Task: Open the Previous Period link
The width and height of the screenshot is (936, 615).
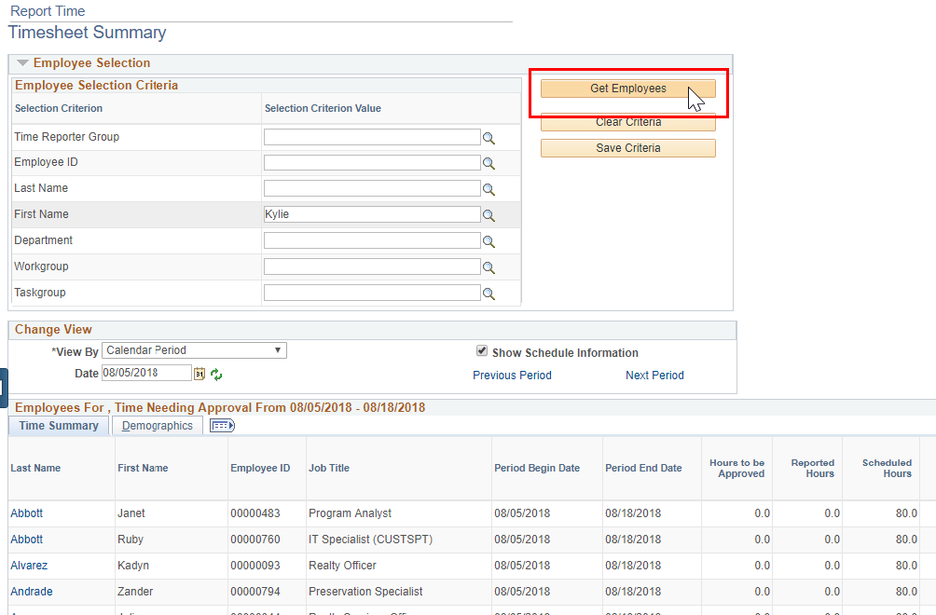Action: click(512, 376)
